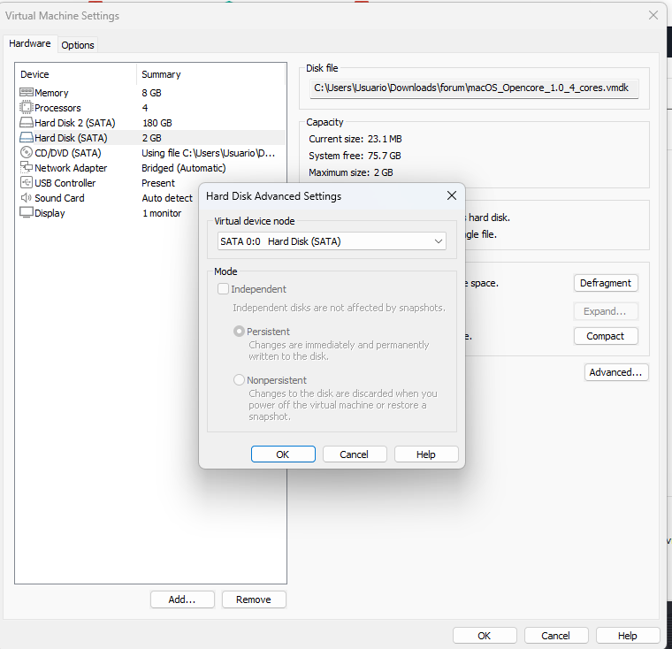
Task: Click the Memory device icon
Action: click(x=27, y=93)
